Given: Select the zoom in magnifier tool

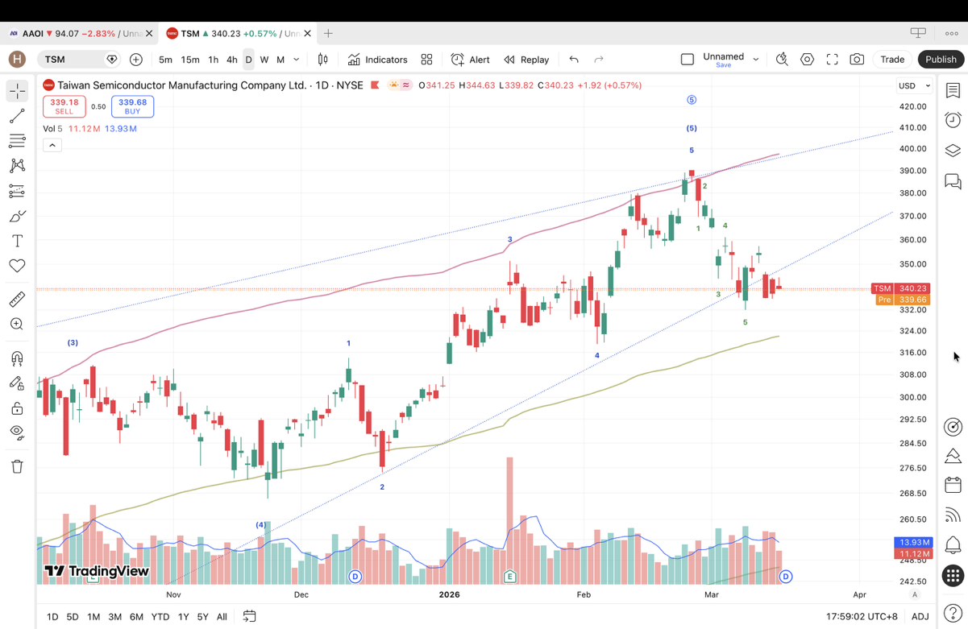Looking at the screenshot, I should pos(17,325).
